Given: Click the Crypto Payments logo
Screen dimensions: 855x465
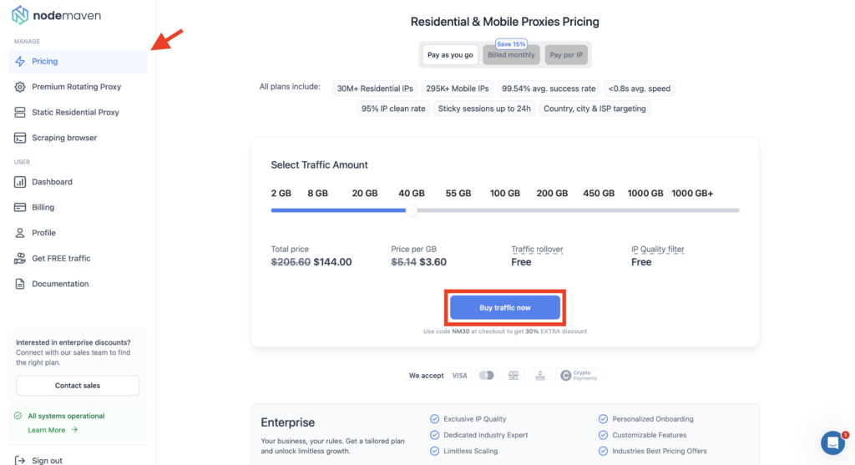Looking at the screenshot, I should point(579,375).
